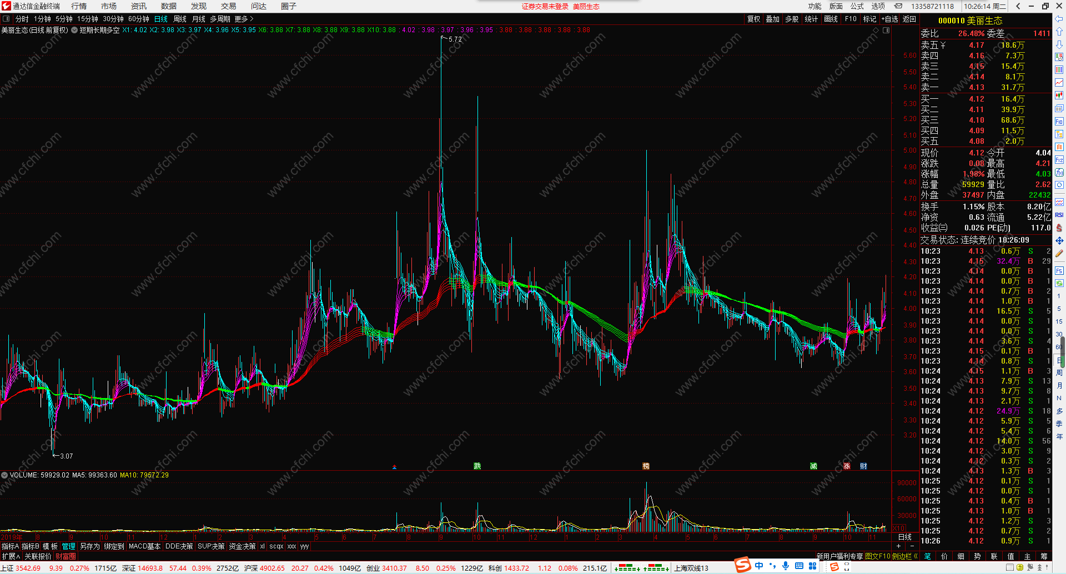Select the 笔 tick tab in bottom right
The image size is (1066, 574).
(x=927, y=556)
